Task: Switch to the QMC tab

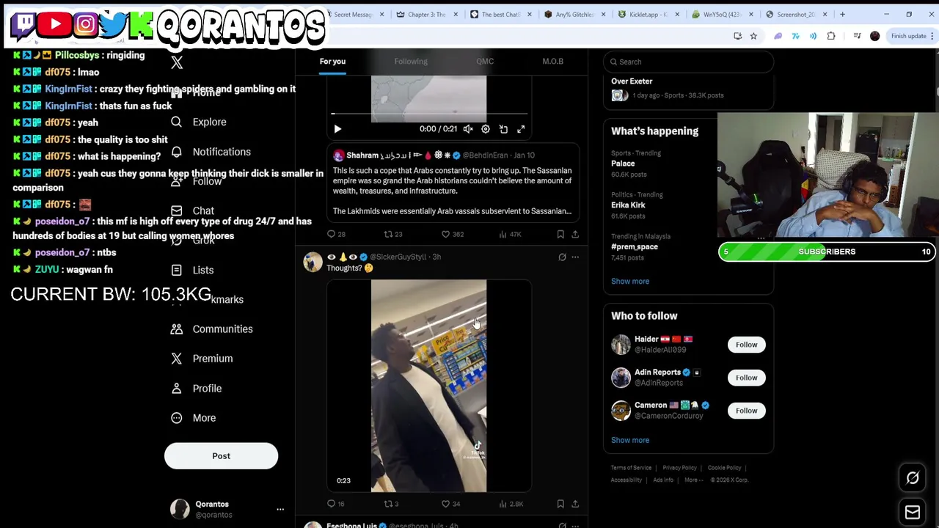Action: tap(485, 62)
